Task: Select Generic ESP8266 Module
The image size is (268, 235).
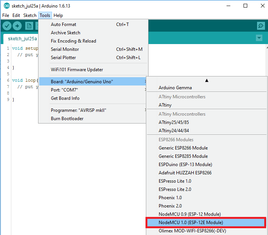Action: pyautogui.click(x=207, y=148)
